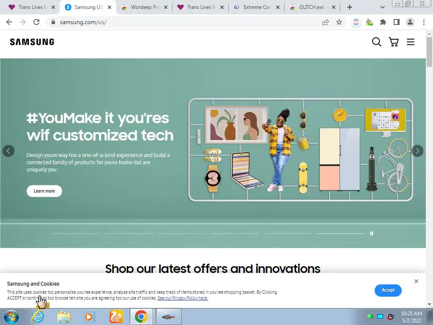The width and height of the screenshot is (433, 325).
Task: Dismiss the cookie banner with X
Action: (x=416, y=281)
